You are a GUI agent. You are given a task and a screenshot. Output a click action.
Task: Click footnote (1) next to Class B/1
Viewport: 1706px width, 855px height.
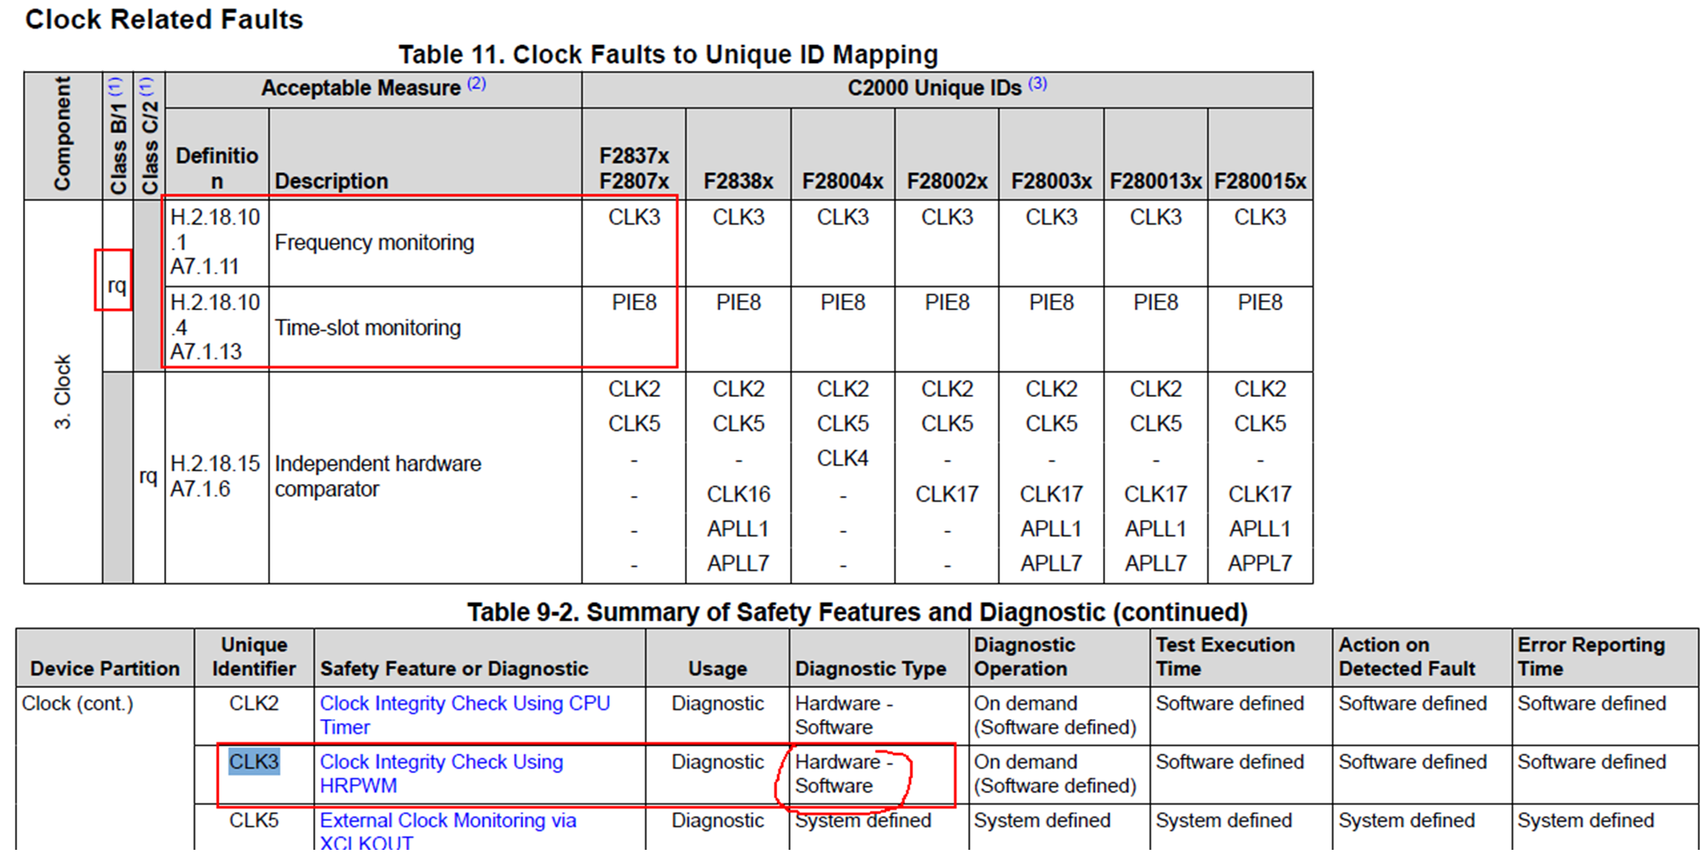[x=116, y=87]
